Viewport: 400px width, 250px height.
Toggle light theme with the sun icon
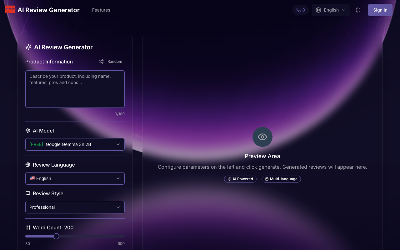point(358,10)
